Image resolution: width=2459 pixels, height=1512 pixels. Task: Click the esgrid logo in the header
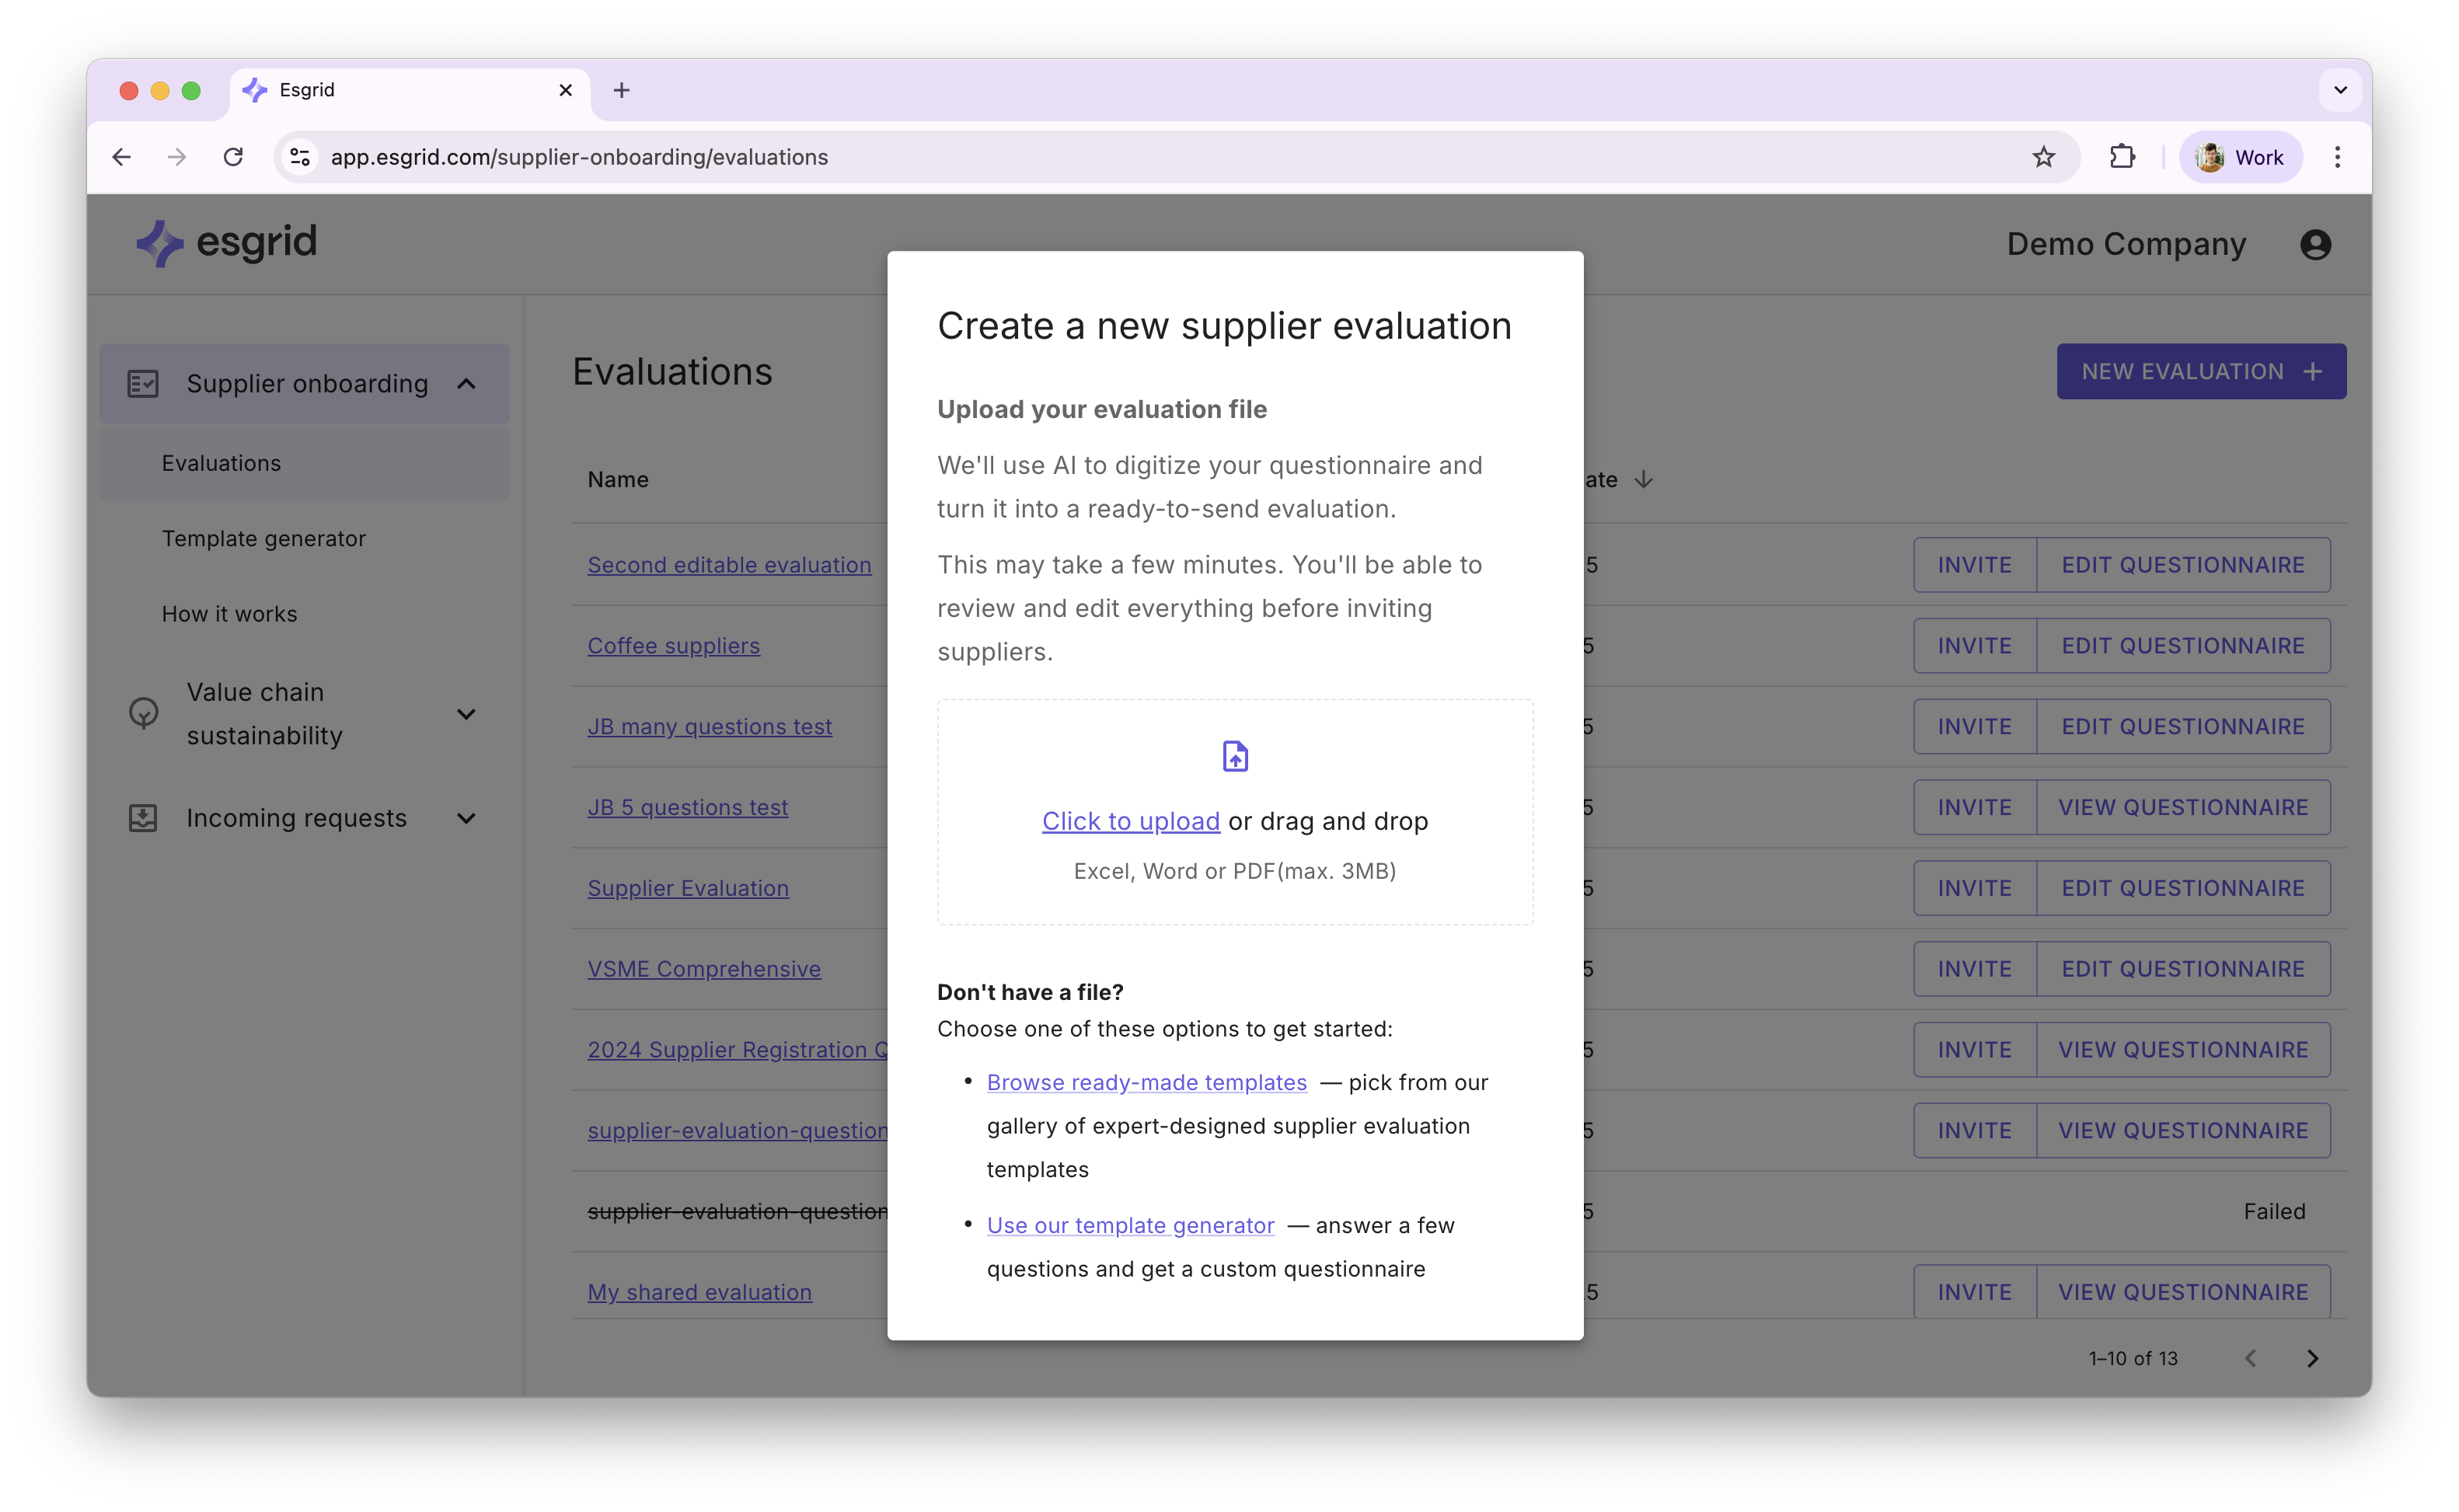point(225,243)
